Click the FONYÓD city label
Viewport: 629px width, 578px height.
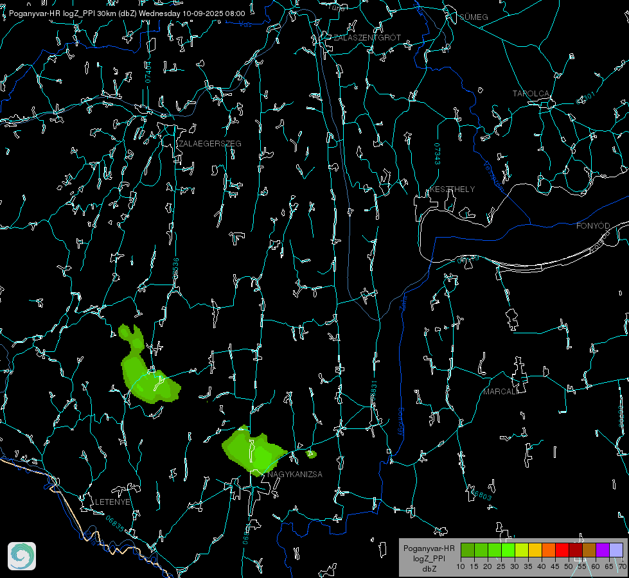point(593,226)
